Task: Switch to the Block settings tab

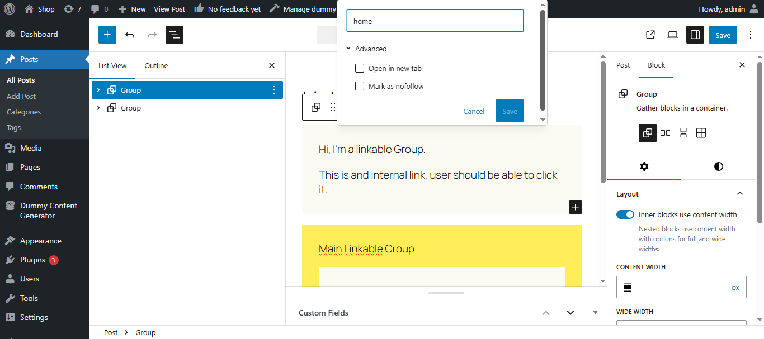Action: click(x=656, y=65)
